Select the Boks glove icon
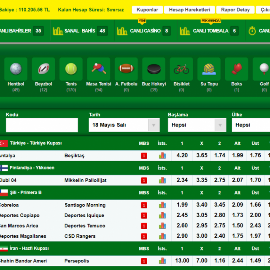The height and width of the screenshot is (270, 270). pos(237,69)
